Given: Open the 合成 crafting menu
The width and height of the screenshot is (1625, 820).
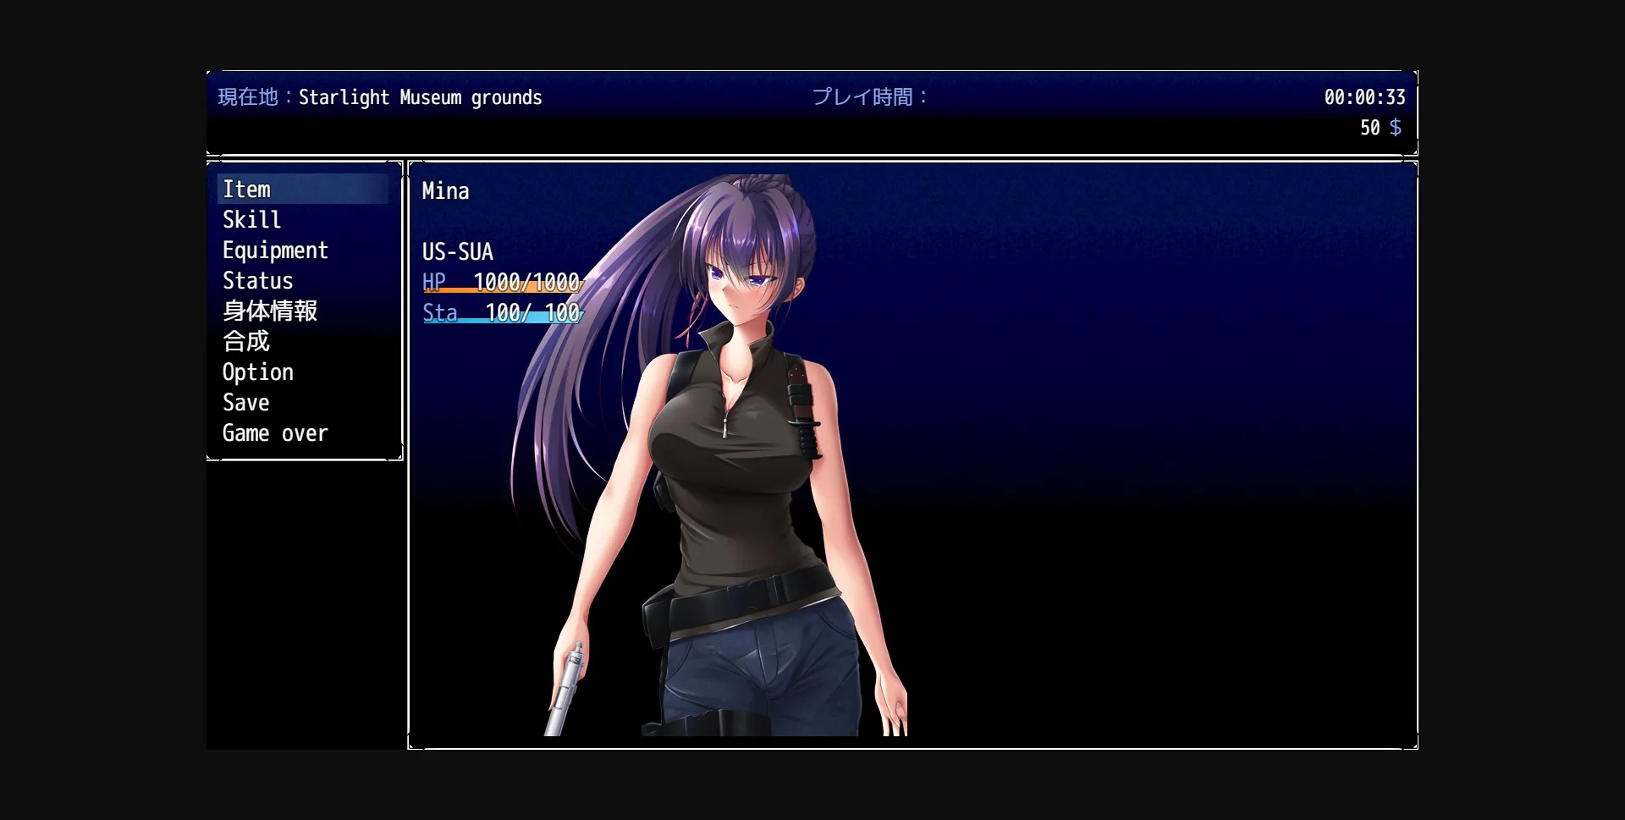Looking at the screenshot, I should 246,342.
